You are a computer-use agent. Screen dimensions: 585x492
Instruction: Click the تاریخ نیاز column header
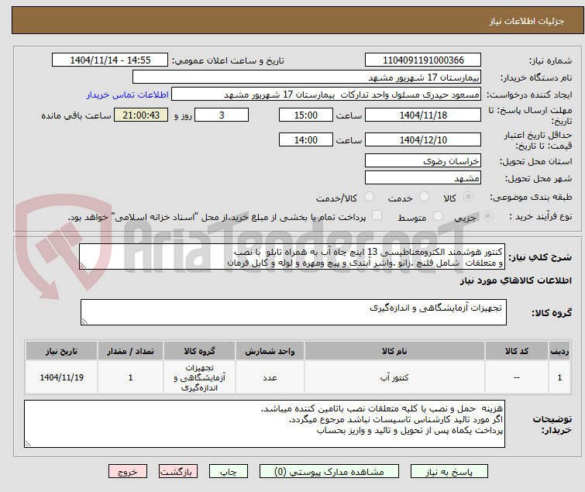pos(61,351)
